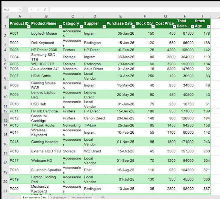Click cell with 'Logitech Mouse'
The width and height of the screenshot is (220, 199).
click(x=46, y=33)
